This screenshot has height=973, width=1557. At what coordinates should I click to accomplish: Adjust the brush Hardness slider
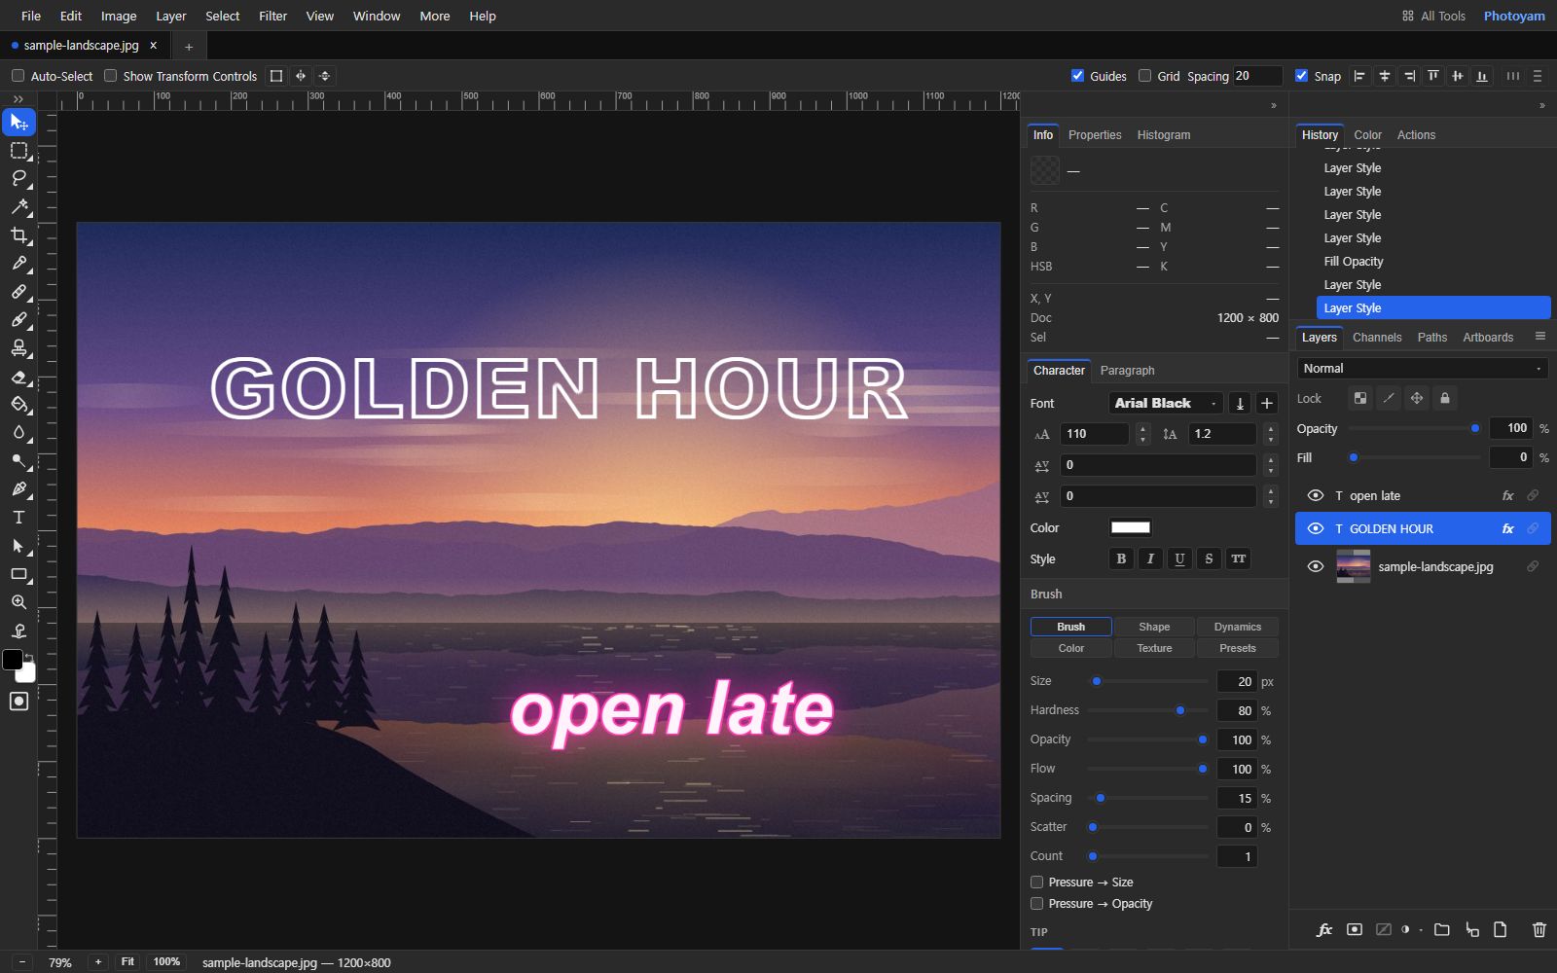point(1147,710)
